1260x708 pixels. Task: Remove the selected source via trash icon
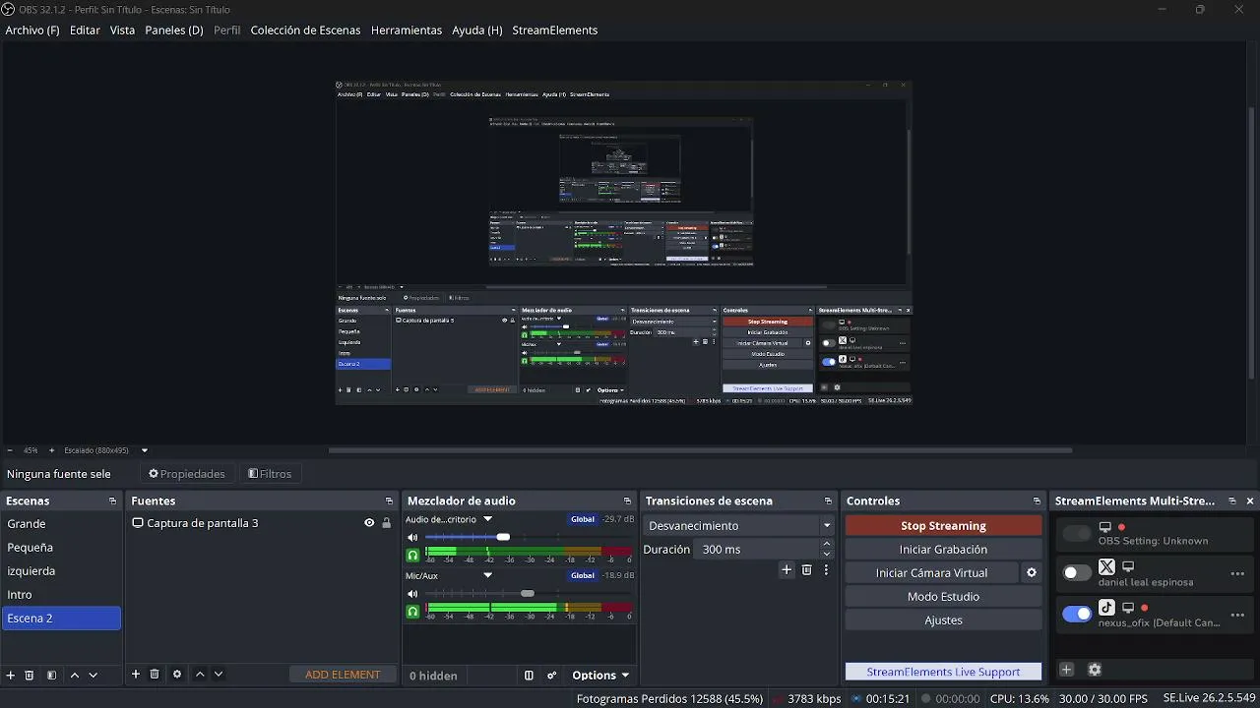[x=155, y=675]
